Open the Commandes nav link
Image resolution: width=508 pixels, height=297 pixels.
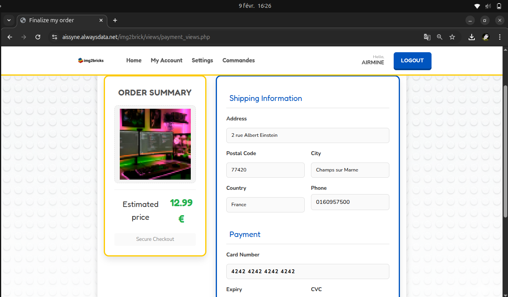[238, 60]
